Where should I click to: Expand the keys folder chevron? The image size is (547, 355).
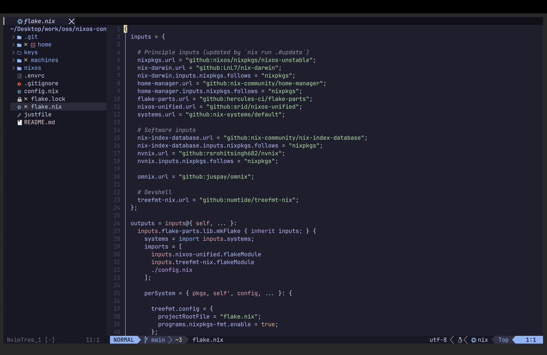pyautogui.click(x=13, y=52)
